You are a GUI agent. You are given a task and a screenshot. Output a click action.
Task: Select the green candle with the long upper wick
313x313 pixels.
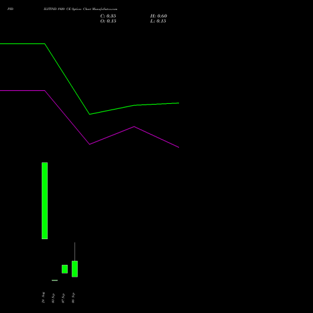(x=74, y=269)
